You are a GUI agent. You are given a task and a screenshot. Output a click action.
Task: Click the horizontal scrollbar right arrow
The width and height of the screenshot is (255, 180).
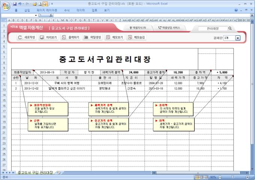pos(247,173)
